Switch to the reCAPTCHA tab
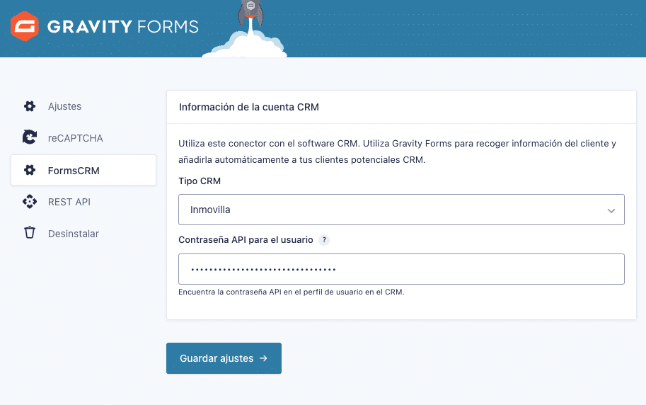 [x=75, y=138]
